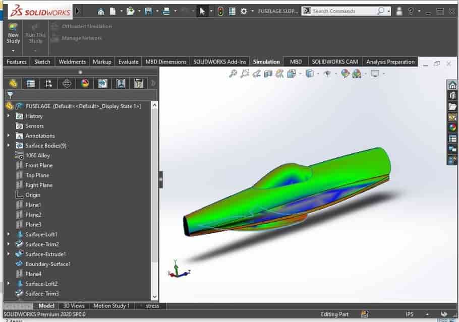Screen dimensions: 459x322
Task: Click Manage Network
Action: coord(81,38)
